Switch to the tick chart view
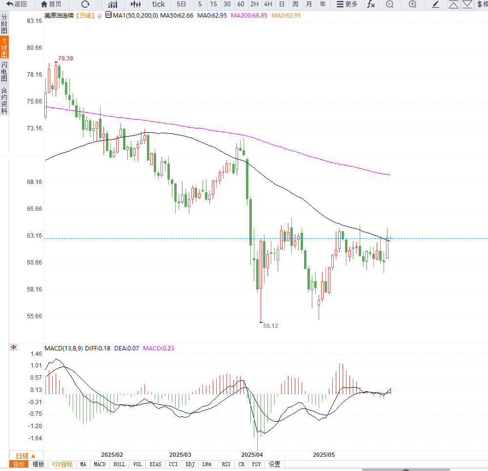This screenshot has width=488, height=471. pyautogui.click(x=159, y=4)
